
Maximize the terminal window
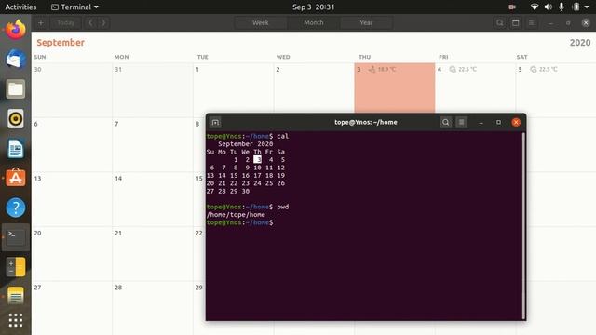click(498, 122)
